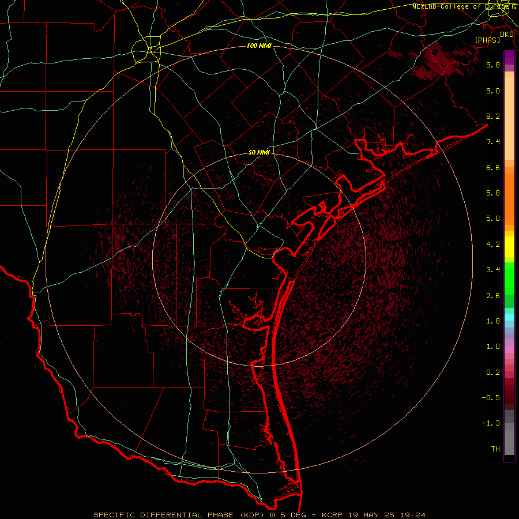This screenshot has height=519, width=519.
Task: Select the NEXLAB-College of DuPage credit text
Action: pos(464,6)
